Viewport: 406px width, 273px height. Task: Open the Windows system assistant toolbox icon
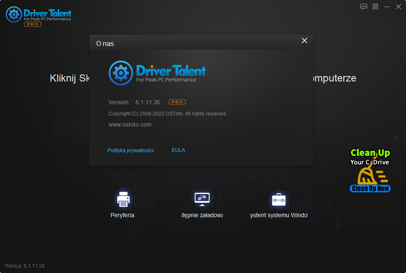pos(278,199)
